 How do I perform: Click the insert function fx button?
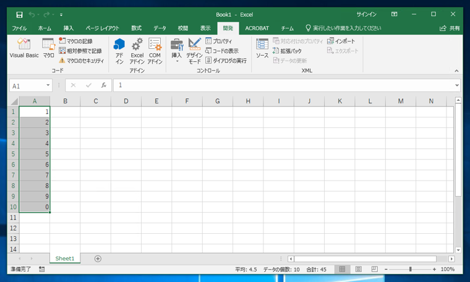point(104,85)
